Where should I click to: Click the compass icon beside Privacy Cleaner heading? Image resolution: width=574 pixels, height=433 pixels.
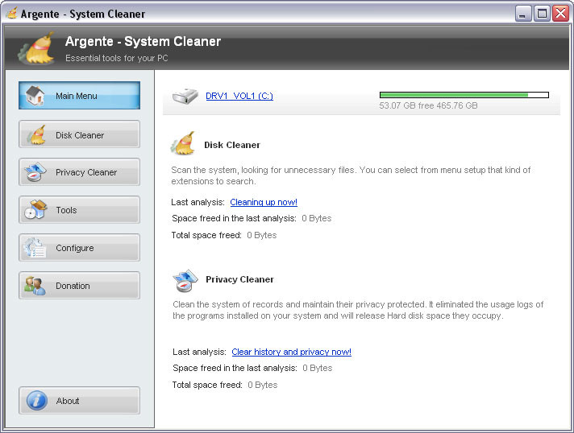coord(185,281)
